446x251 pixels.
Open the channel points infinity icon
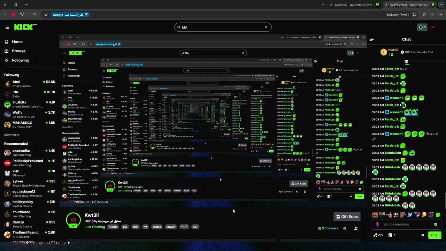(378, 235)
